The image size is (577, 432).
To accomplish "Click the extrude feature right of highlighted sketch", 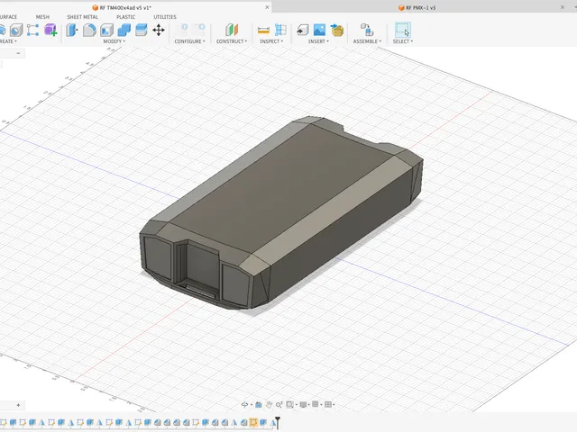I will click(x=262, y=422).
